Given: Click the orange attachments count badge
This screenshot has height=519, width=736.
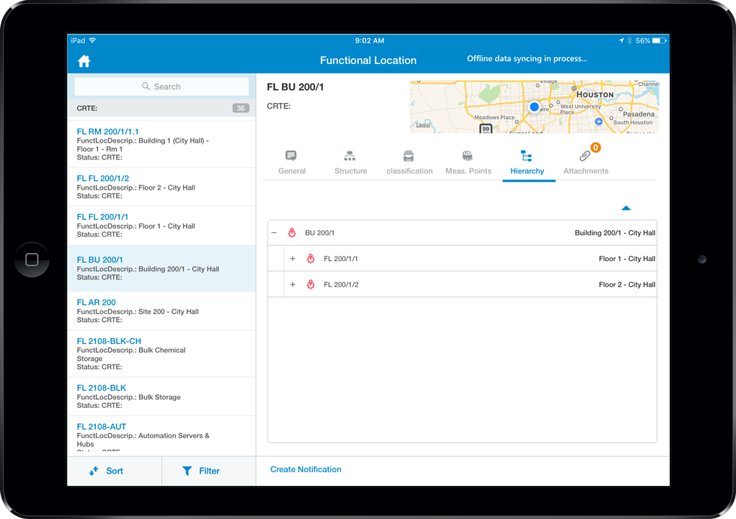Looking at the screenshot, I should pyautogui.click(x=595, y=148).
